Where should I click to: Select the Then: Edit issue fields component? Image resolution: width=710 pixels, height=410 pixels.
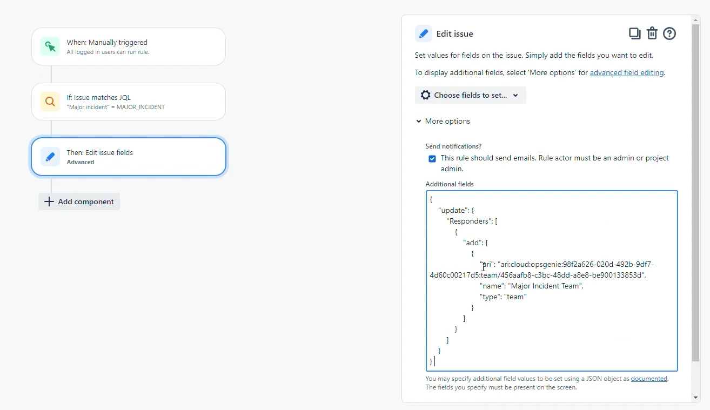click(x=129, y=157)
